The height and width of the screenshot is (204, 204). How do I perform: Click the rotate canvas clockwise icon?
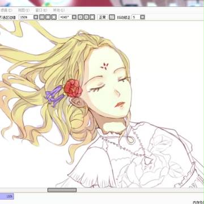(86, 17)
